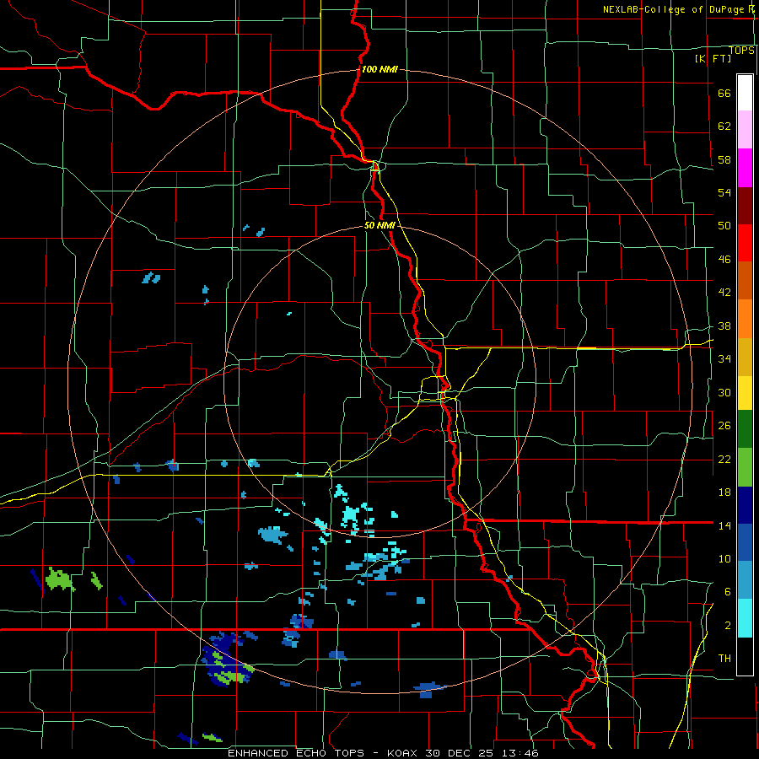Click the 13:46 timestamp in the footer

coord(521,753)
